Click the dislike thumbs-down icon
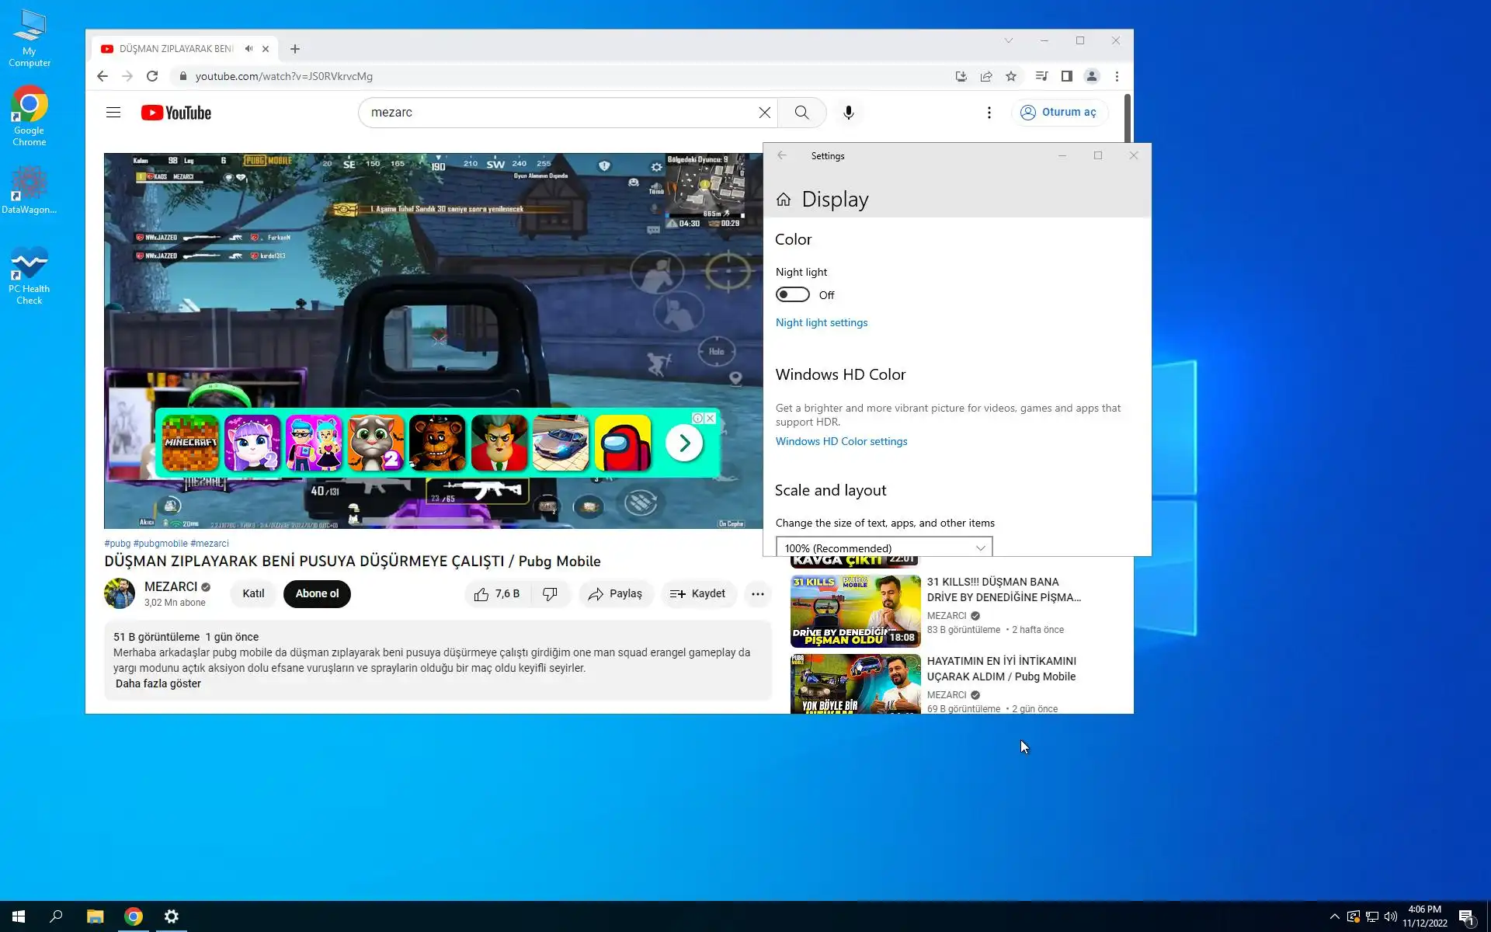 coord(550,594)
